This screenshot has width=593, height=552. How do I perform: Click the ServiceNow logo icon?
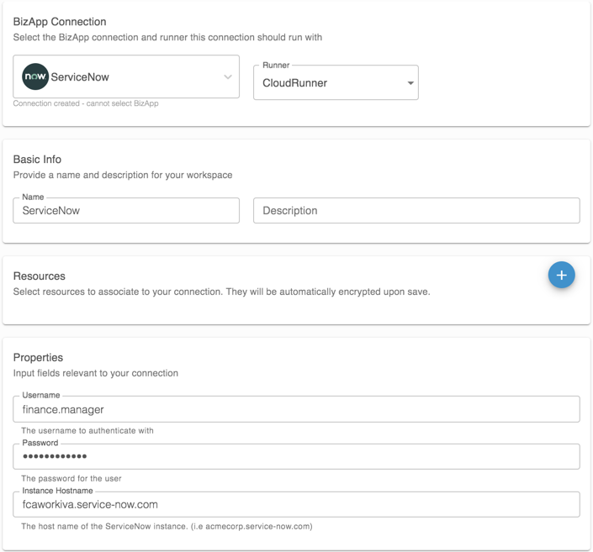(x=35, y=76)
